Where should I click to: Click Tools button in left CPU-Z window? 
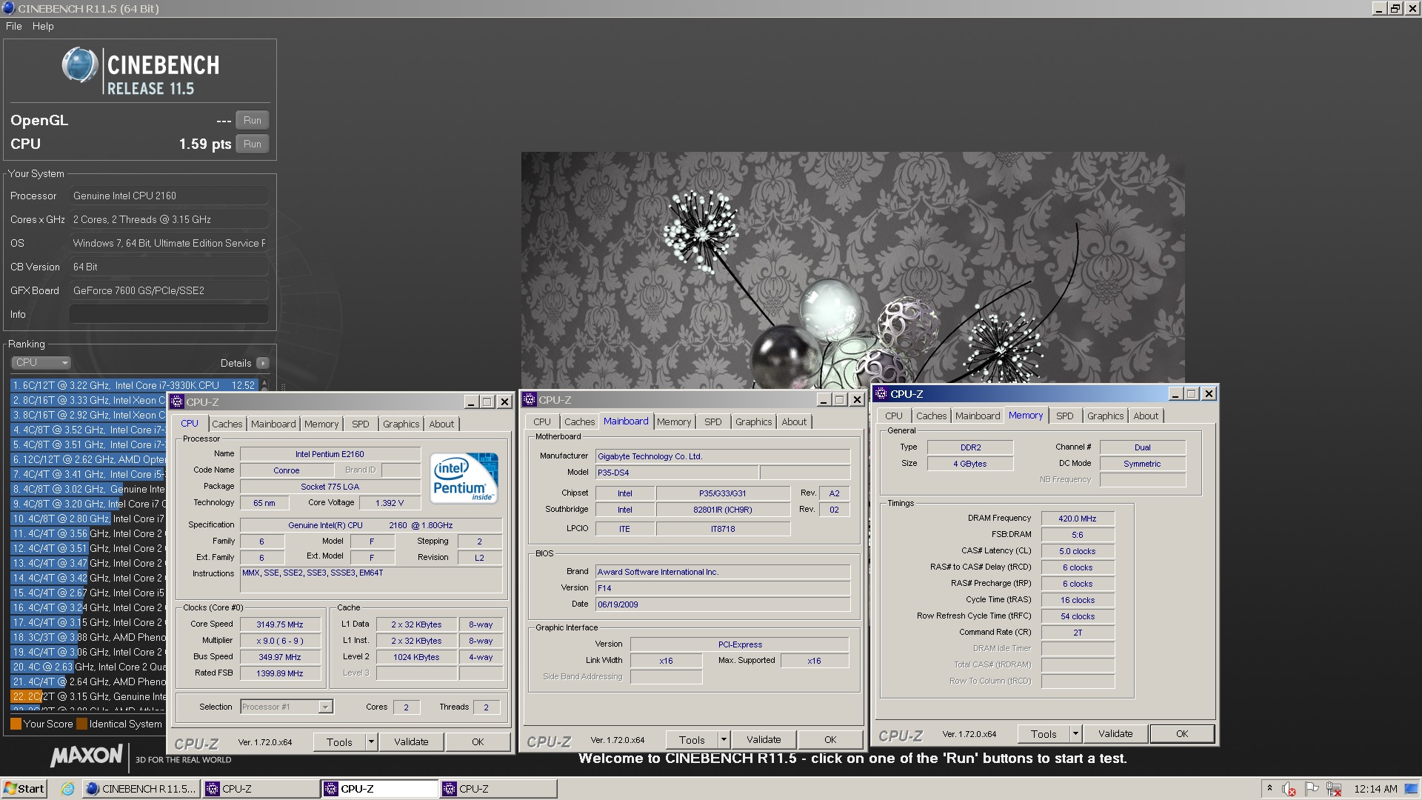coord(339,741)
